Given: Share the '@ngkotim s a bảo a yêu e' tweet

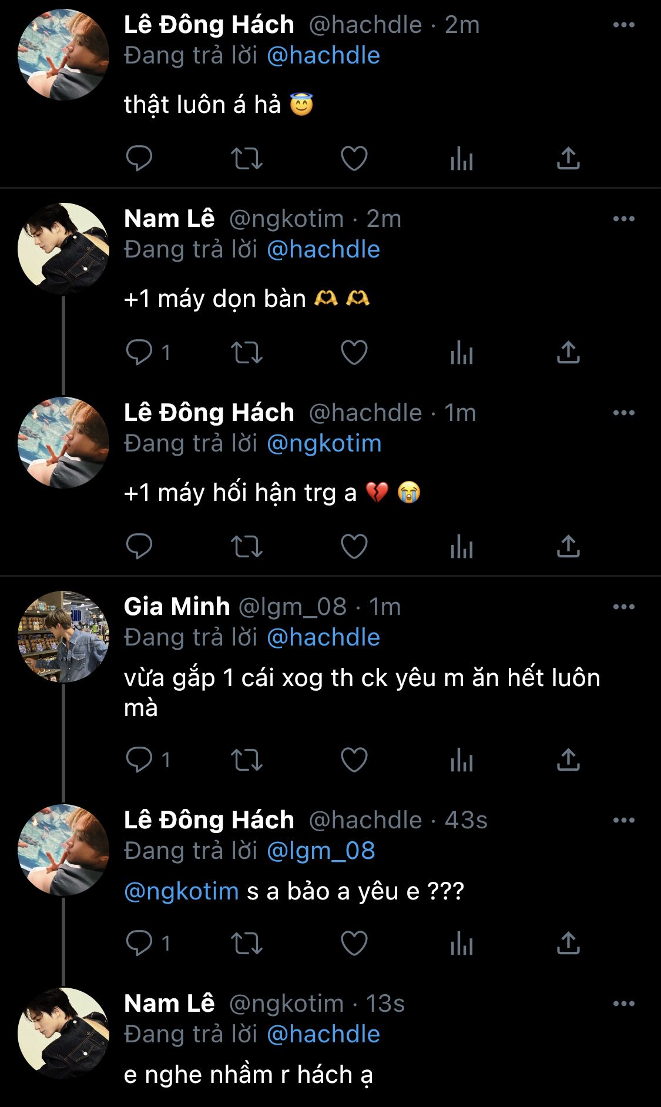Looking at the screenshot, I should [x=568, y=944].
